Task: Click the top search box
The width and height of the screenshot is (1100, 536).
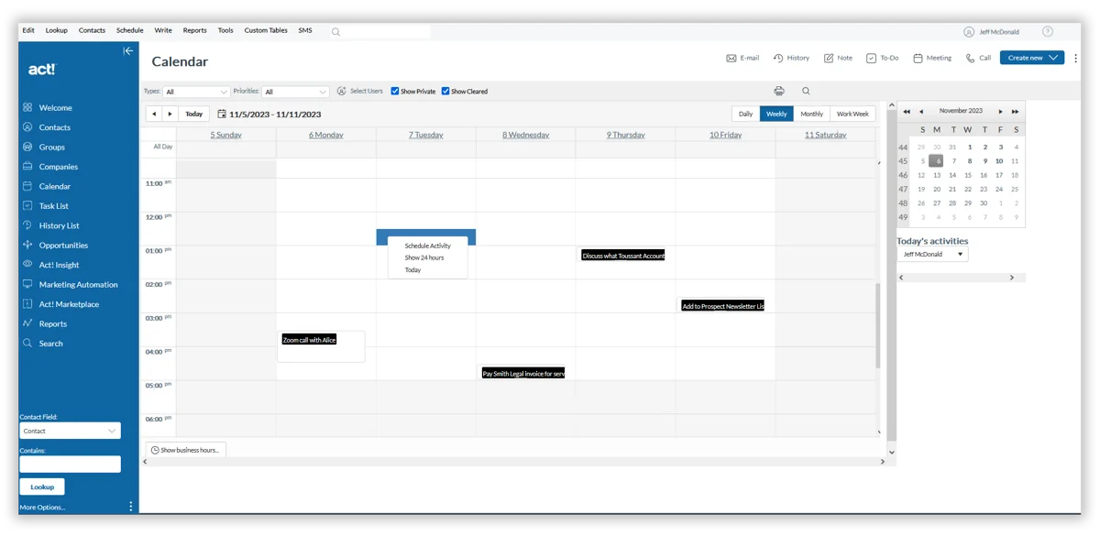Action: (381, 31)
